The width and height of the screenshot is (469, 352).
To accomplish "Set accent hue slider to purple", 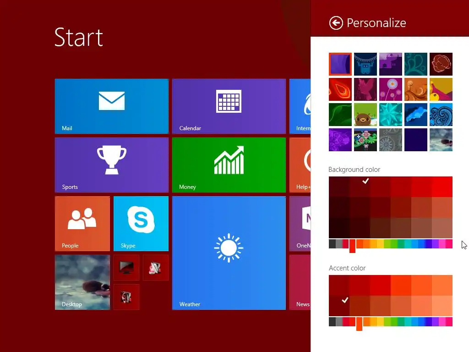I will click(x=435, y=322).
